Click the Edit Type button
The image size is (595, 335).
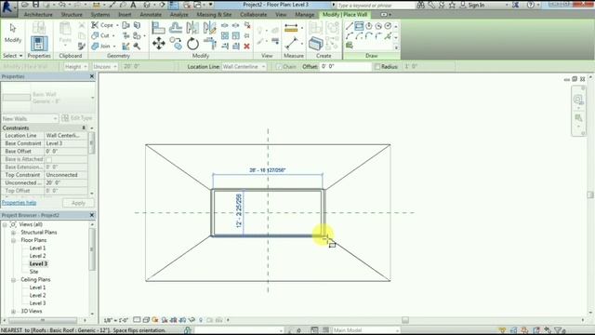click(77, 118)
